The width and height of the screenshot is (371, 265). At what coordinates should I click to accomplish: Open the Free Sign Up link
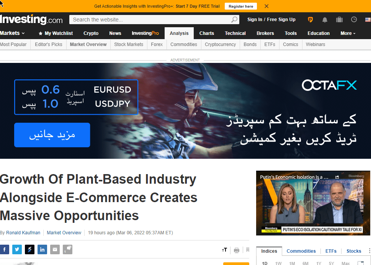click(x=281, y=20)
